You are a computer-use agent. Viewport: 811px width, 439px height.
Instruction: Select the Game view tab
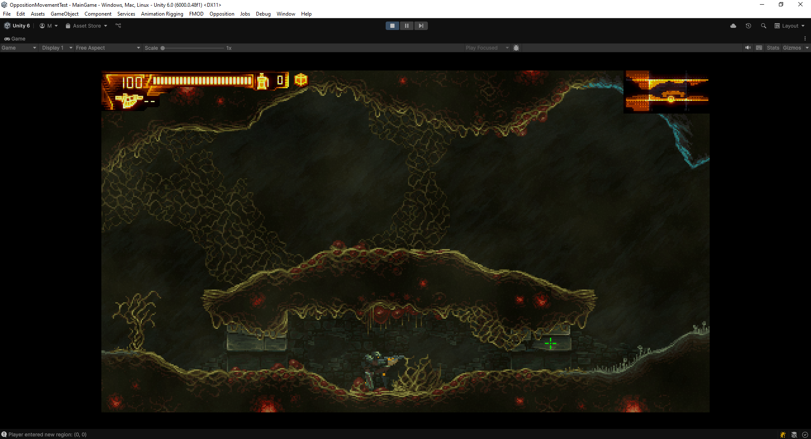tap(15, 38)
